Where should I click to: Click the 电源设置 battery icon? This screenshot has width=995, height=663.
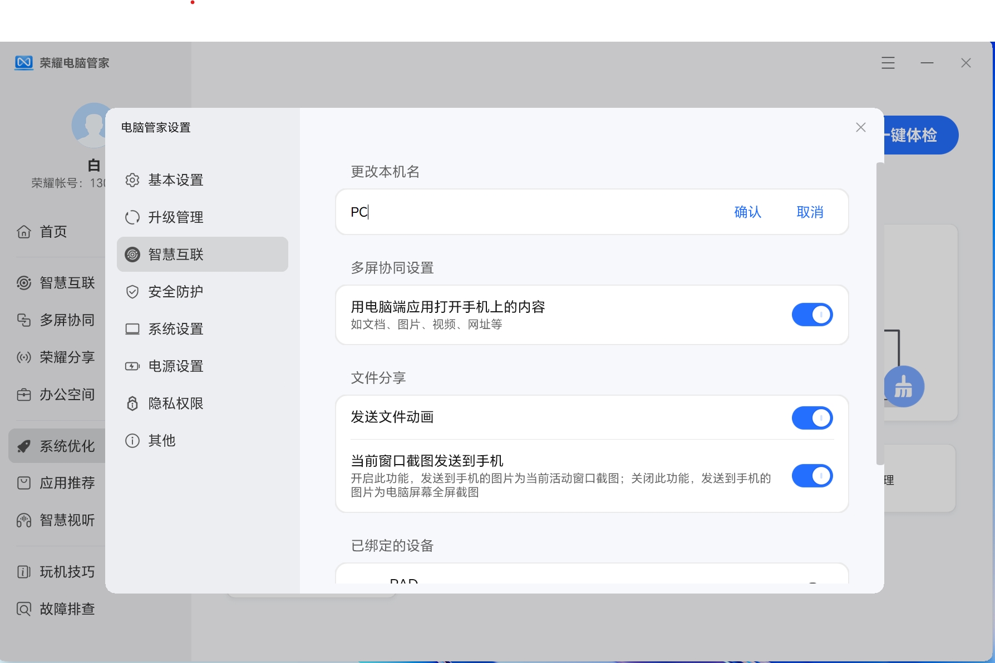tap(132, 366)
